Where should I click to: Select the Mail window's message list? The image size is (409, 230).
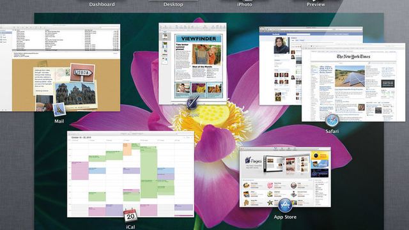coord(66,39)
